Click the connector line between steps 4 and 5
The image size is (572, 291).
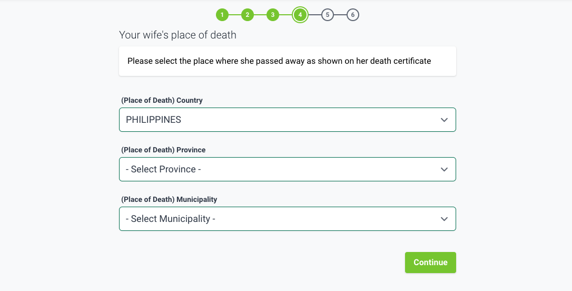(314, 15)
